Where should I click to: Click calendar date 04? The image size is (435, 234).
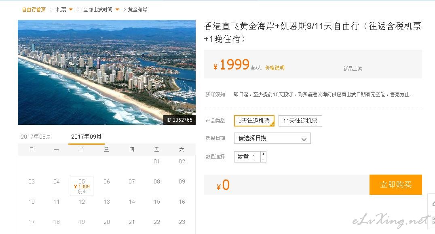point(57,181)
